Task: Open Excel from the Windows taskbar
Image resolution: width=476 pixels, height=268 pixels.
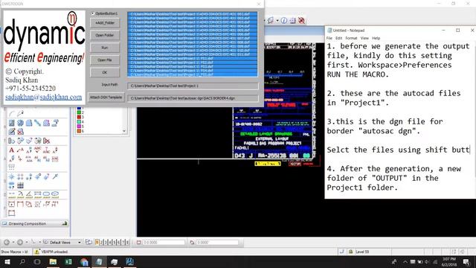Action: [68, 261]
